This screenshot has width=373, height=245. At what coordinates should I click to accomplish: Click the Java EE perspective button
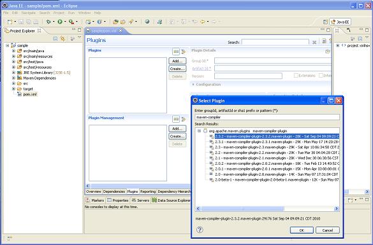(x=340, y=22)
